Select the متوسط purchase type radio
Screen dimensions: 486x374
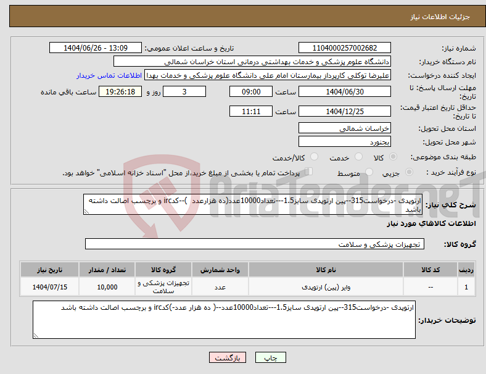pyautogui.click(x=369, y=172)
